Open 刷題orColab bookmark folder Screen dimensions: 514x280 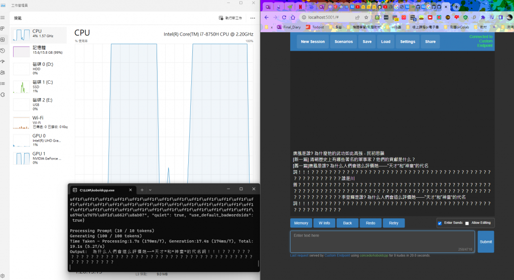click(457, 27)
